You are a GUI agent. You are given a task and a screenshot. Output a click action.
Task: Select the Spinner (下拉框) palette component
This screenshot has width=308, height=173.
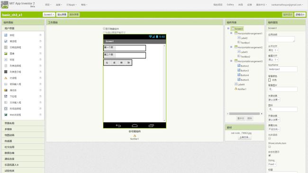click(x=13, y=96)
